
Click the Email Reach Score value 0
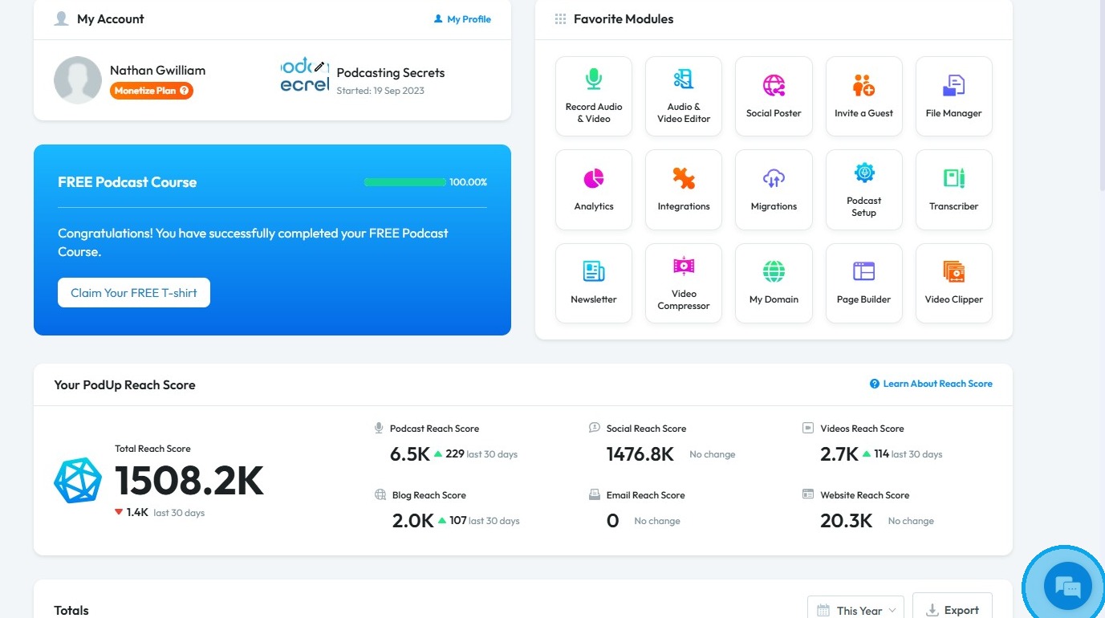[613, 521]
